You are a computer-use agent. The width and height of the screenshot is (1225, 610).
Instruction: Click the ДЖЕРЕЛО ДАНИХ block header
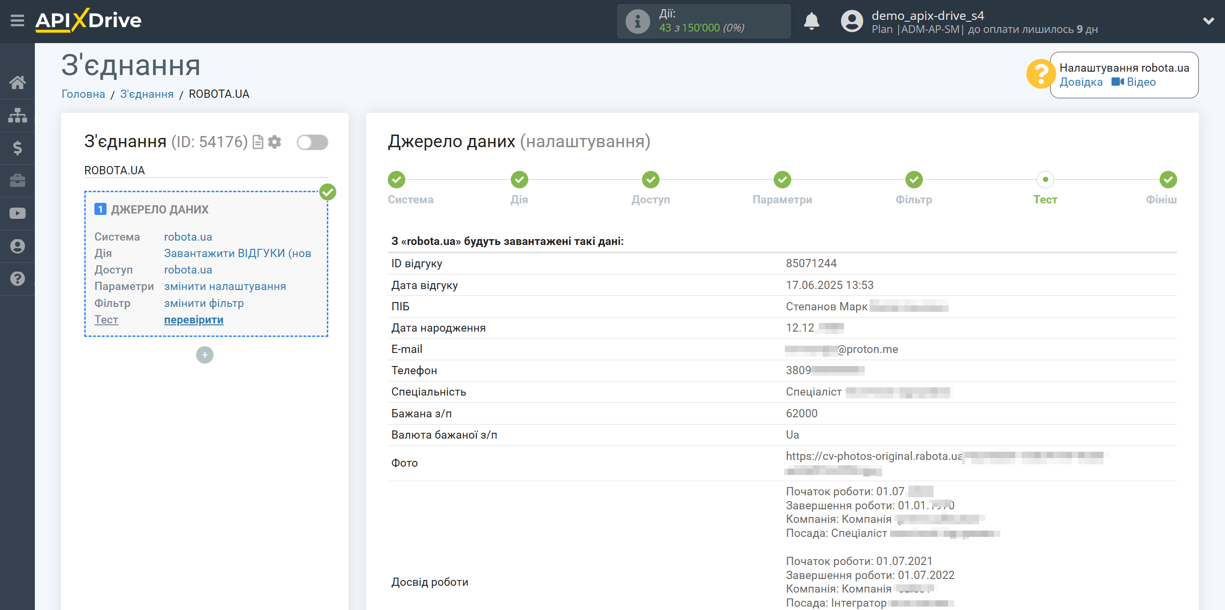click(160, 210)
